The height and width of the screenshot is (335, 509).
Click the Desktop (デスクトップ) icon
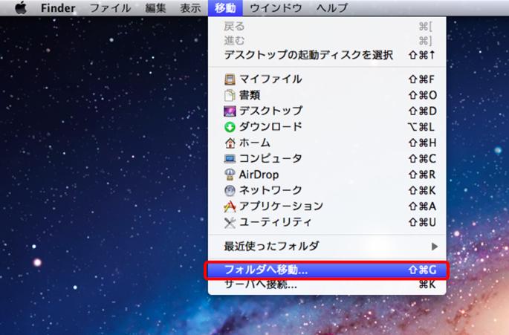pyautogui.click(x=230, y=111)
